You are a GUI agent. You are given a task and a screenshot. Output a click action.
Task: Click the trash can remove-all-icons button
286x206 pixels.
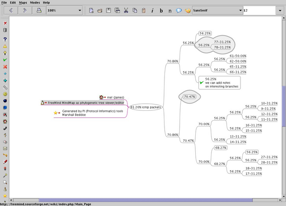pyautogui.click(x=5, y=30)
